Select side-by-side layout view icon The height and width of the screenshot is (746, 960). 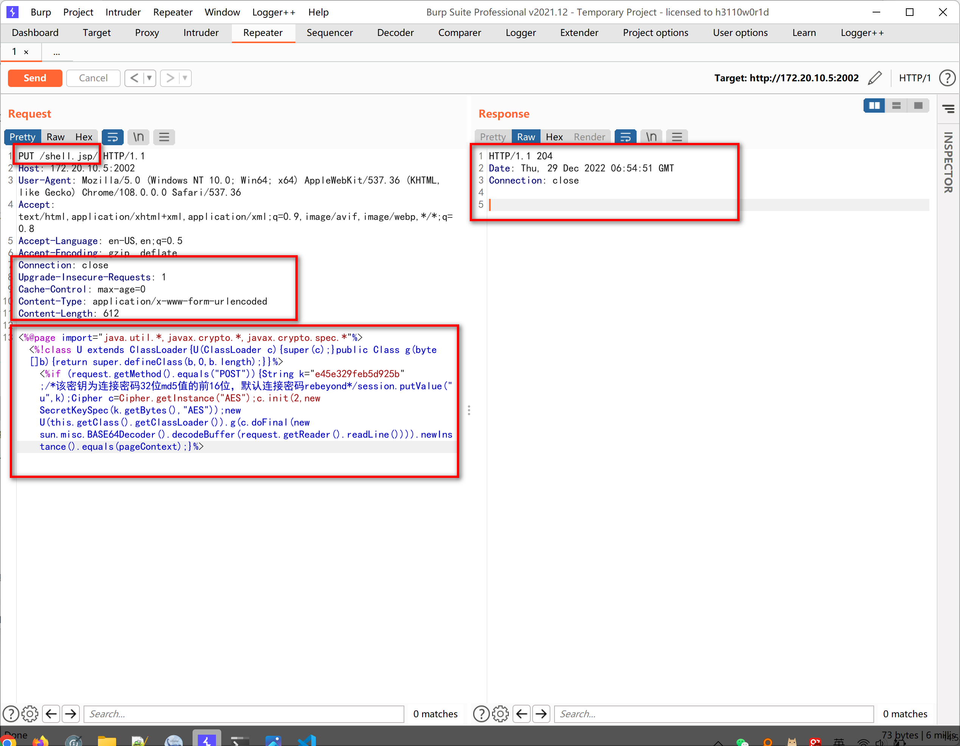[874, 105]
